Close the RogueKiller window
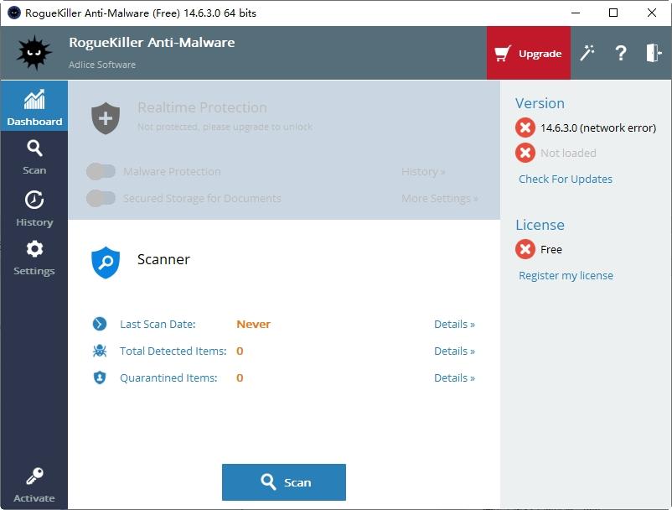The height and width of the screenshot is (510, 672). (651, 13)
